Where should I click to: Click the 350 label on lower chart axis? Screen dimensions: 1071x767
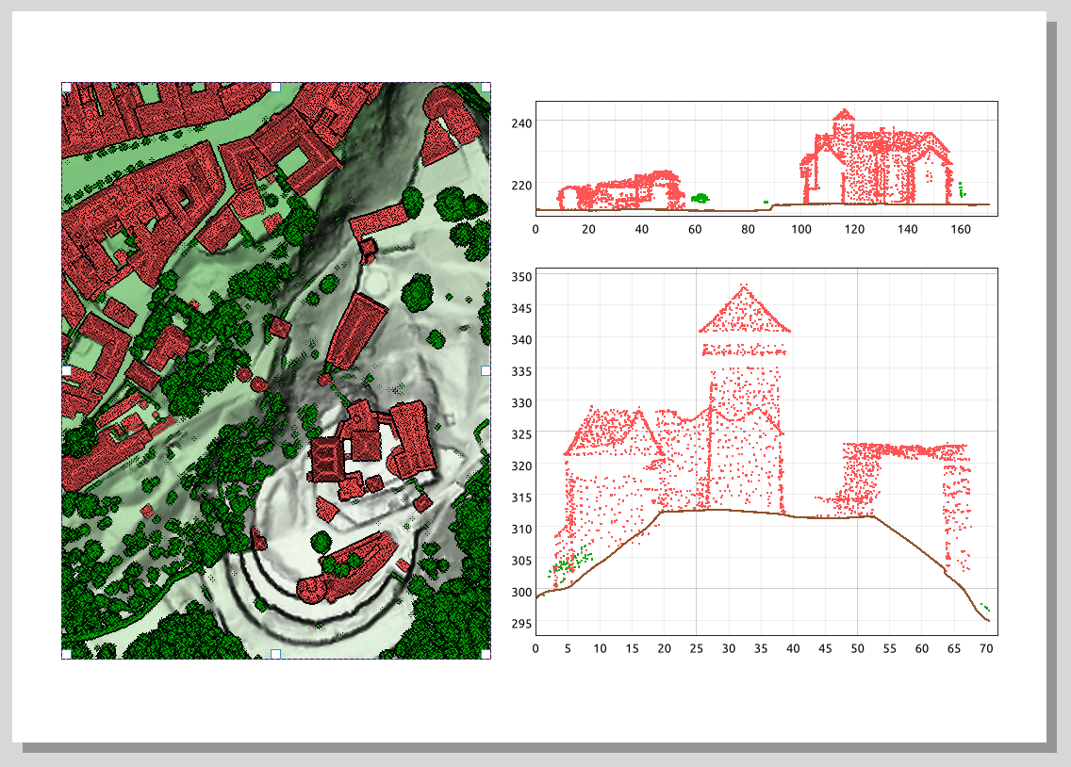(x=521, y=276)
